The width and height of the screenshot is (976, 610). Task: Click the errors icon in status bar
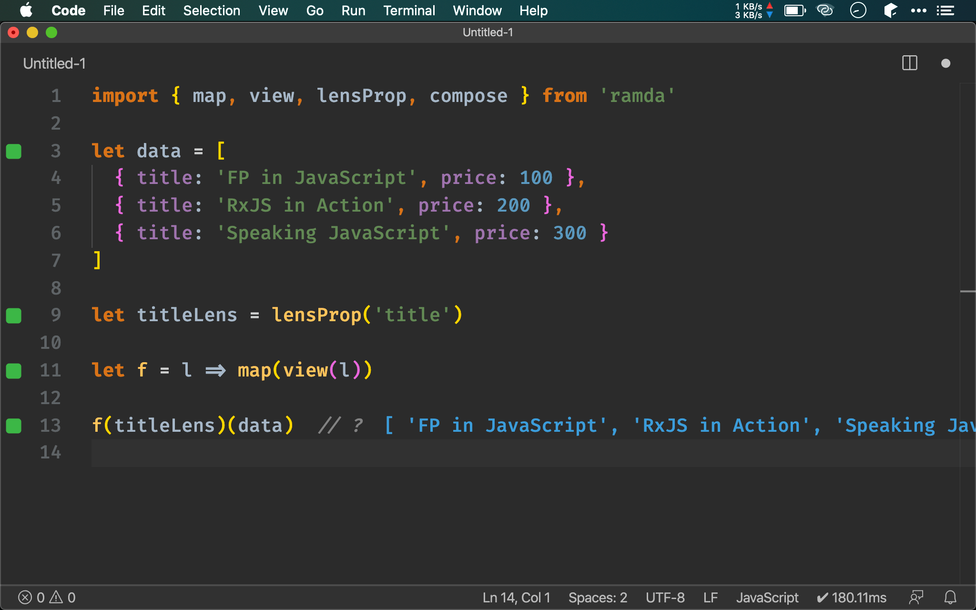[25, 597]
